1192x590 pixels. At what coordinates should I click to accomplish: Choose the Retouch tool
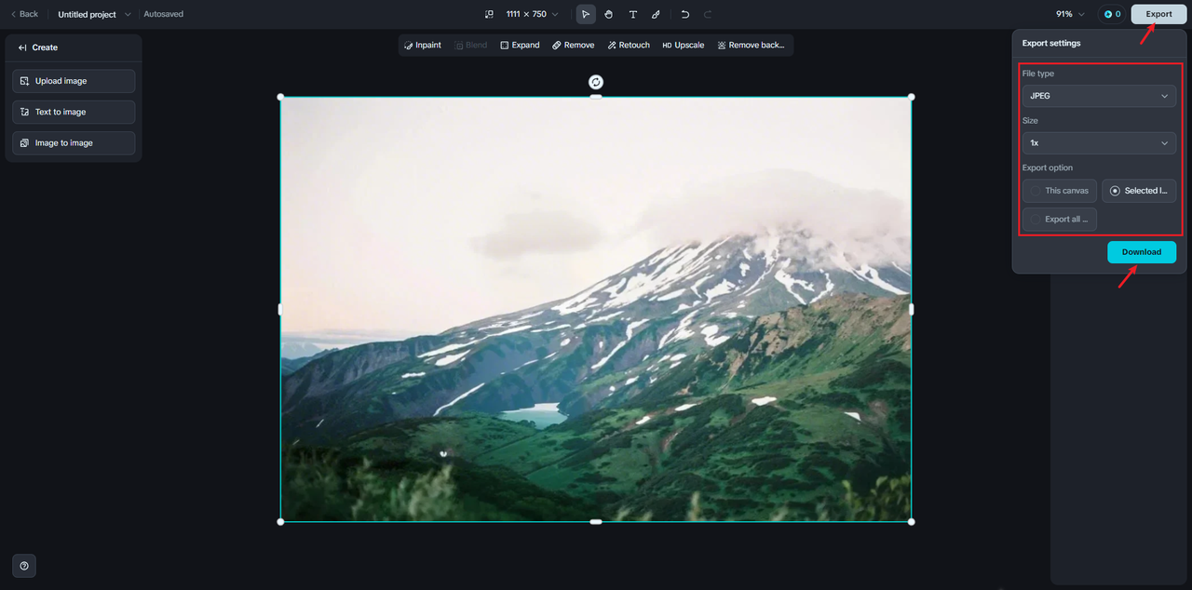tap(629, 45)
